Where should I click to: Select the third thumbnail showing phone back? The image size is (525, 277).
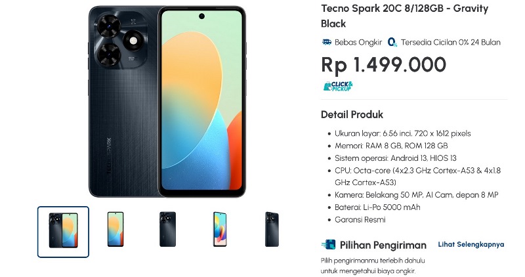168,230
